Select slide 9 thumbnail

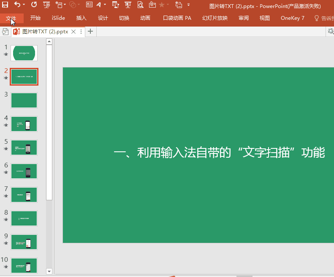click(x=24, y=242)
